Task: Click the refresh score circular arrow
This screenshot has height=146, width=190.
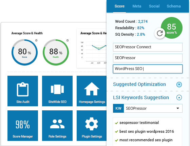Action: point(160,33)
